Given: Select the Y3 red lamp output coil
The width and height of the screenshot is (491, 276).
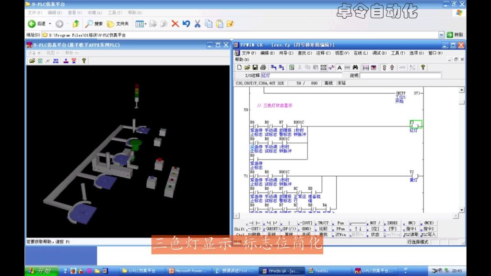Looking at the screenshot, I should (x=415, y=126).
